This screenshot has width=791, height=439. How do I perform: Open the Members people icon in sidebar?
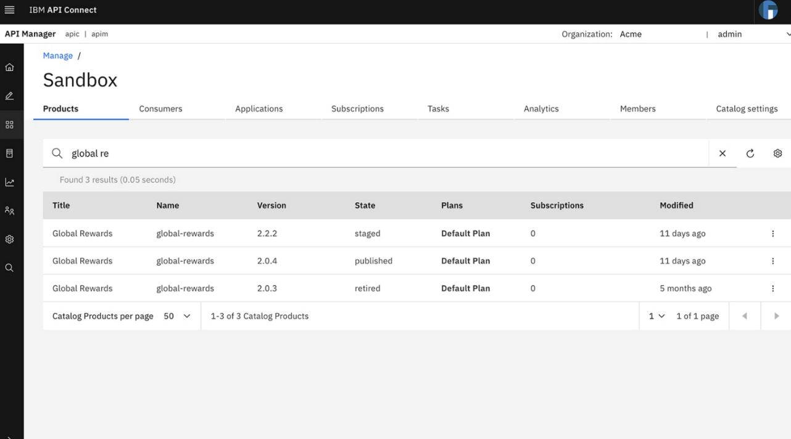(9, 211)
